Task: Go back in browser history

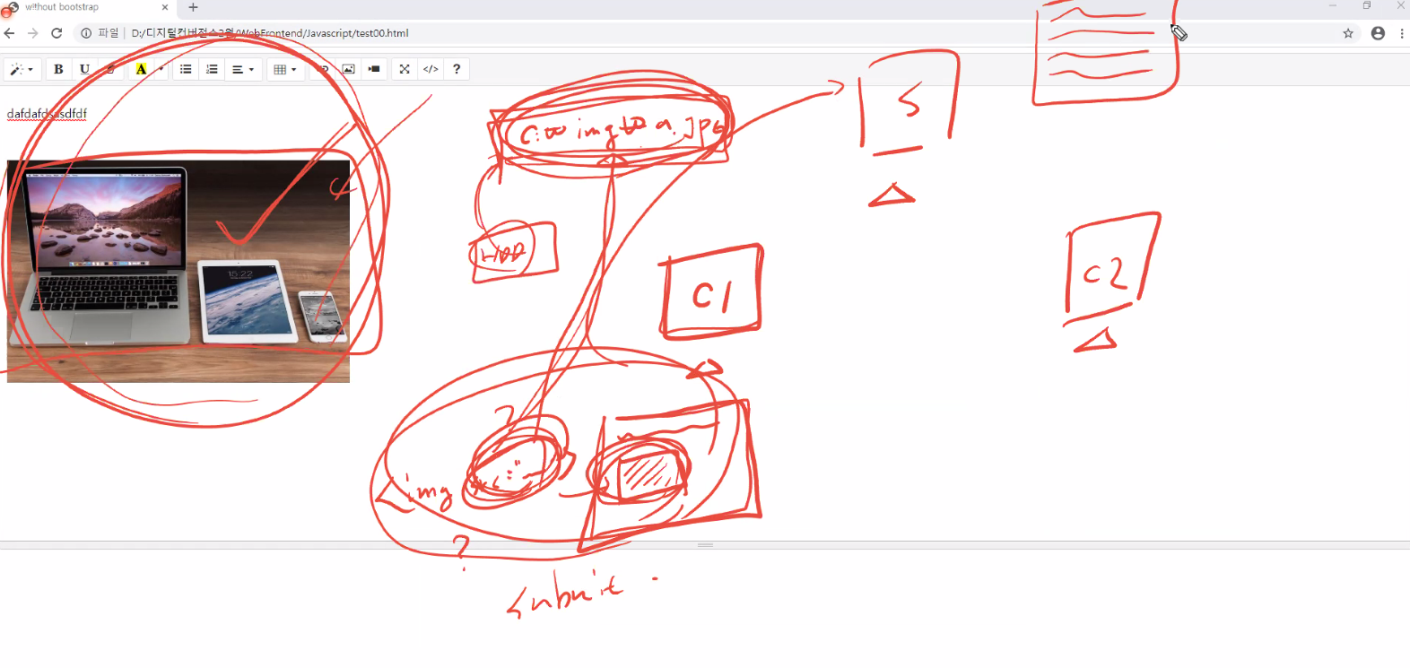Action: (x=10, y=33)
